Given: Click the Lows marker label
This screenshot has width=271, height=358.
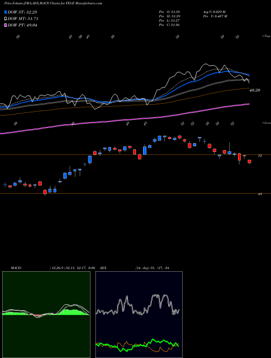Looking at the screenshot, I should [x=266, y=123].
